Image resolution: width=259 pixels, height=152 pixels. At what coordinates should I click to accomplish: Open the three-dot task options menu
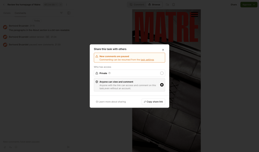tap(66, 5)
